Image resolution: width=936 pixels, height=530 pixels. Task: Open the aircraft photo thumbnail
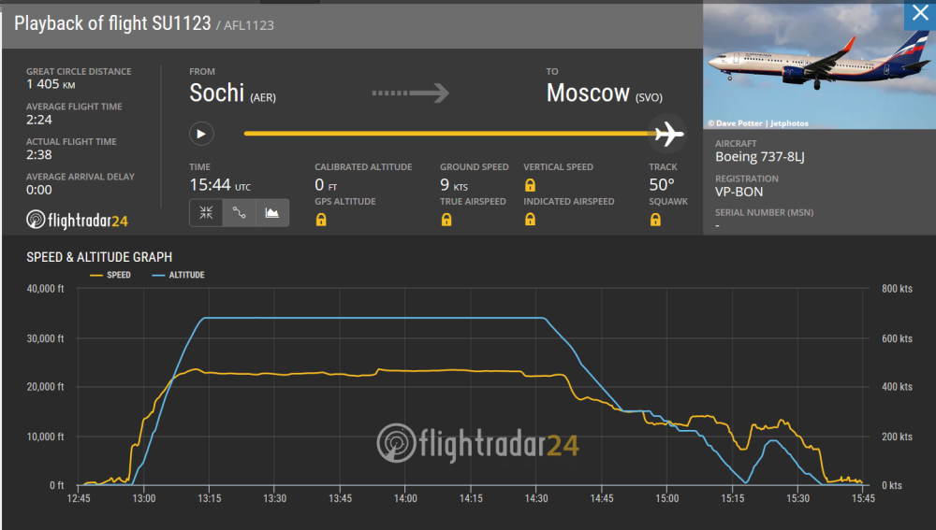tap(819, 65)
